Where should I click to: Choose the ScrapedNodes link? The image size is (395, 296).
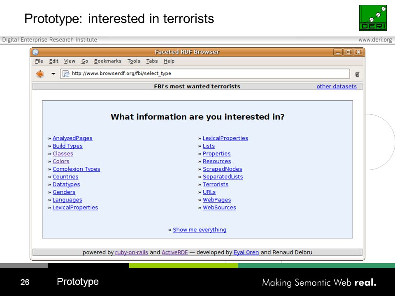point(223,169)
